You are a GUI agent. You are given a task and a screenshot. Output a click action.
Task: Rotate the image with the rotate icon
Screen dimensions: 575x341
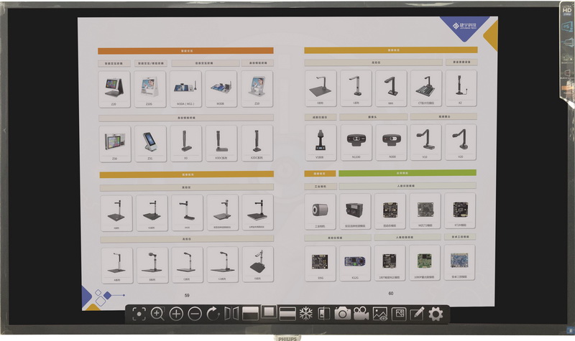[x=213, y=314]
